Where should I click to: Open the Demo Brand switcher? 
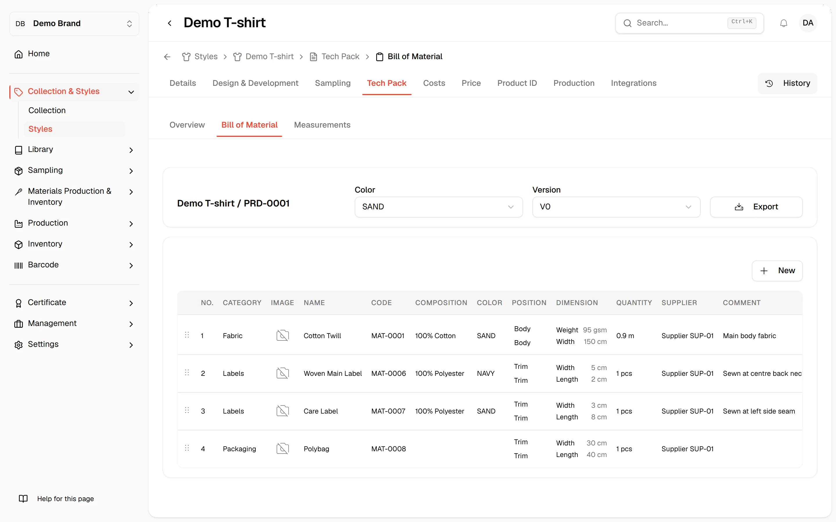pos(74,23)
